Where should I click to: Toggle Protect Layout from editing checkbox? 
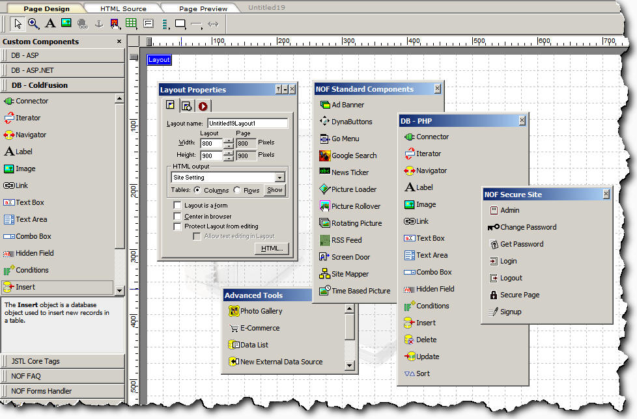[x=177, y=226]
